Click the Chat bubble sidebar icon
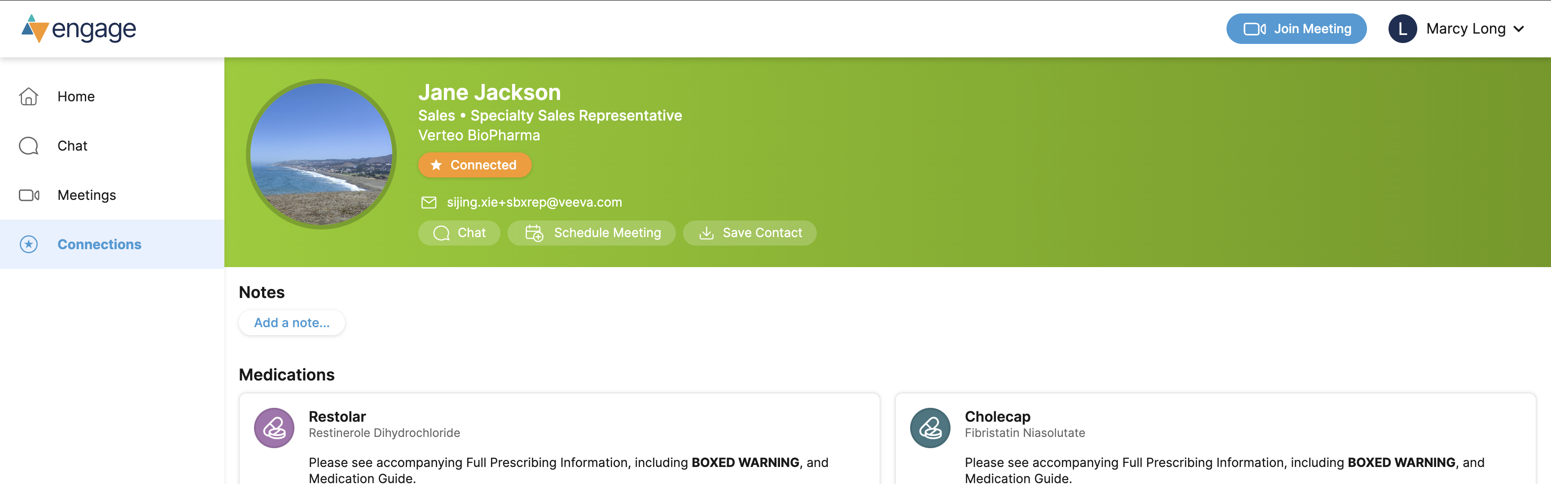Viewport: 1551px width, 484px height. tap(28, 146)
